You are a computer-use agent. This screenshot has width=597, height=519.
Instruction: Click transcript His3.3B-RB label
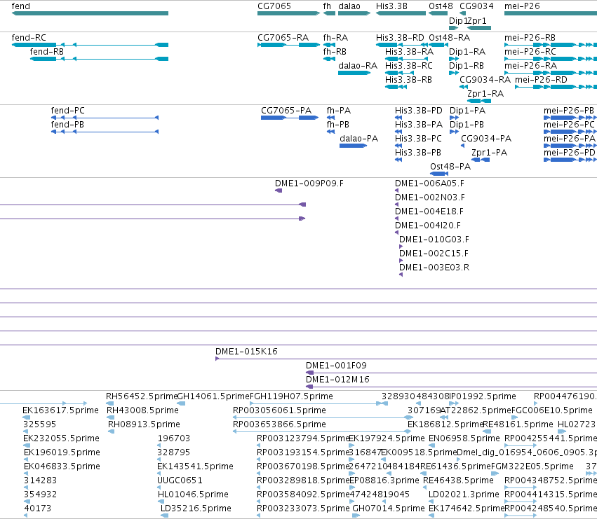(x=408, y=80)
